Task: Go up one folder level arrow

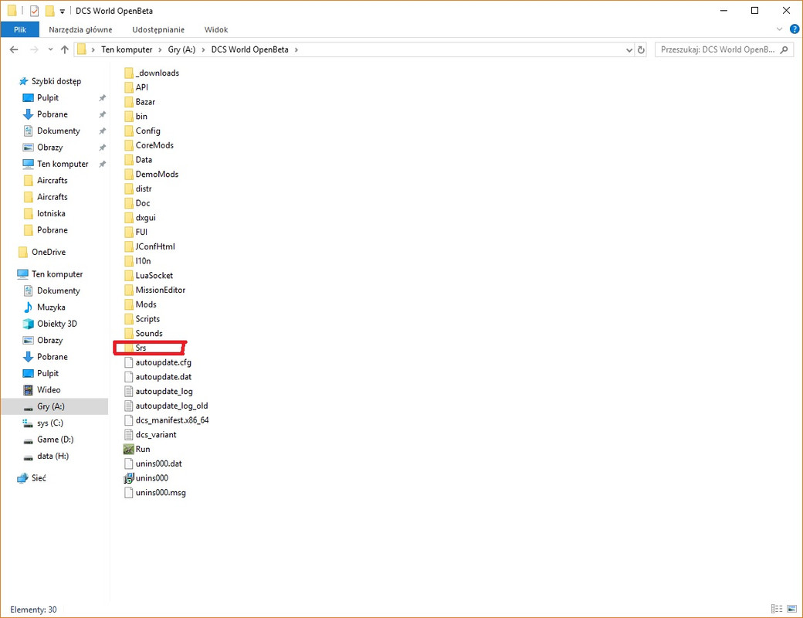Action: click(65, 49)
